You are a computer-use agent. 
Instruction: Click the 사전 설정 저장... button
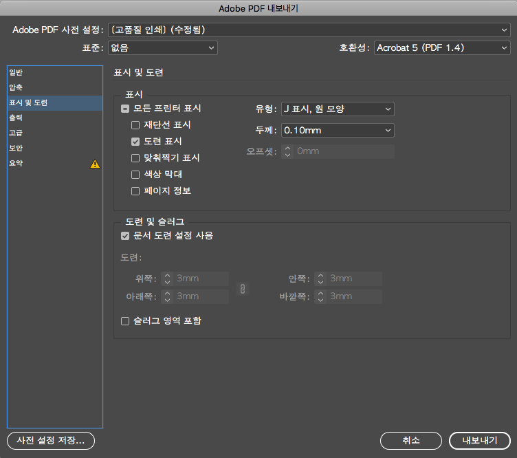point(51,441)
